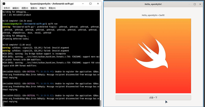205x107 pixels.
Task: Open the 帮助(H) menu in terminal
Action: pyautogui.click(x=52, y=8)
